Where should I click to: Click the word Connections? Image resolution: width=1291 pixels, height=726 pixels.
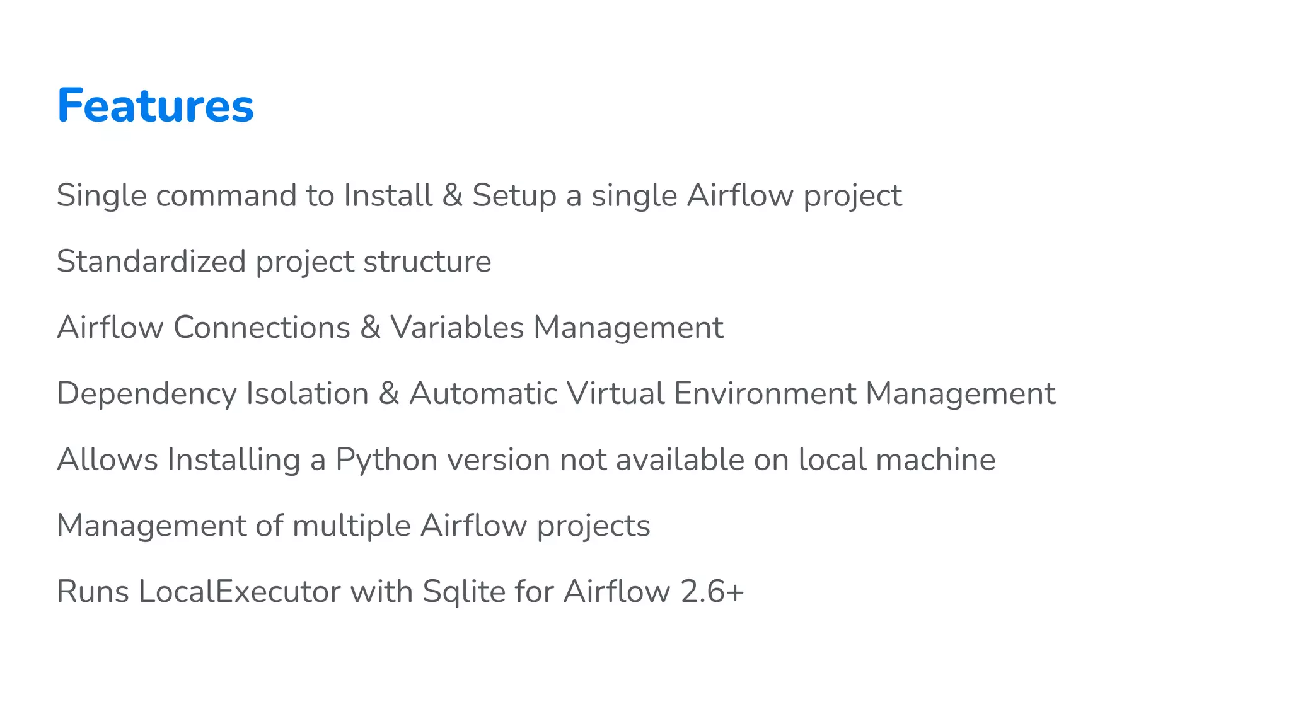click(x=262, y=328)
